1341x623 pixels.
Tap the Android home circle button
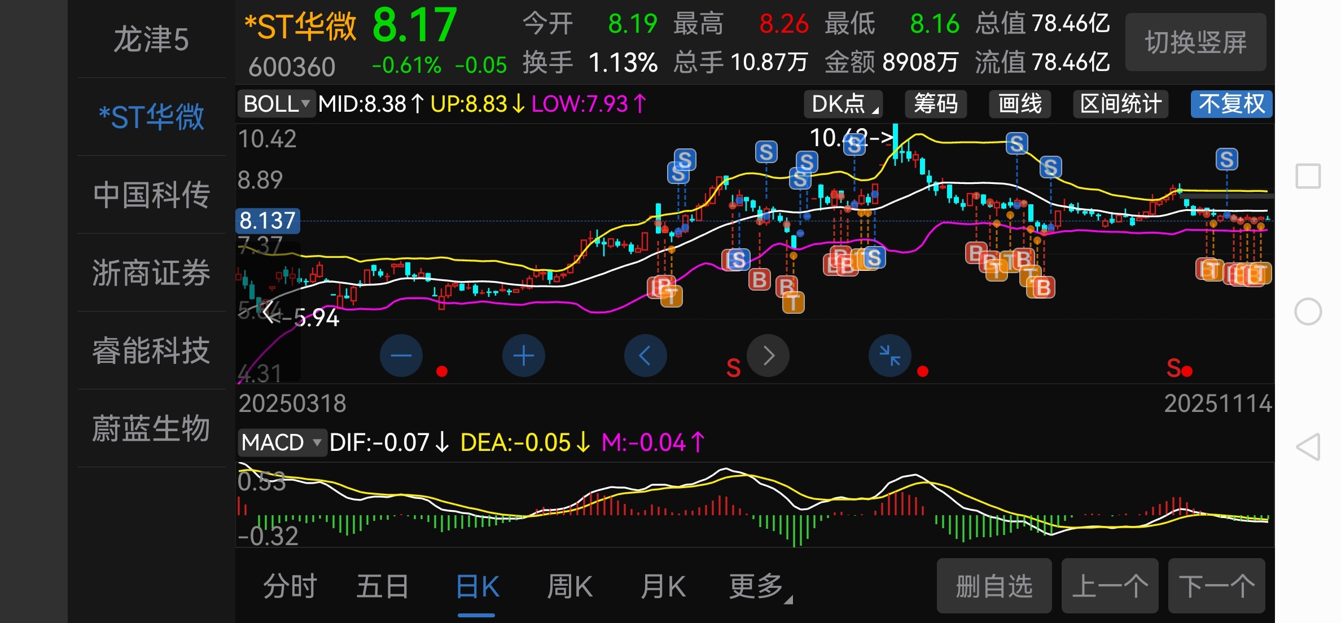[x=1308, y=311]
